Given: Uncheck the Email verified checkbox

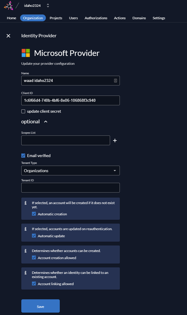Looking at the screenshot, I should pyautogui.click(x=23, y=155).
